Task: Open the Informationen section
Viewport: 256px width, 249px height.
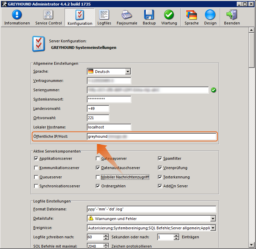Action: (17, 17)
